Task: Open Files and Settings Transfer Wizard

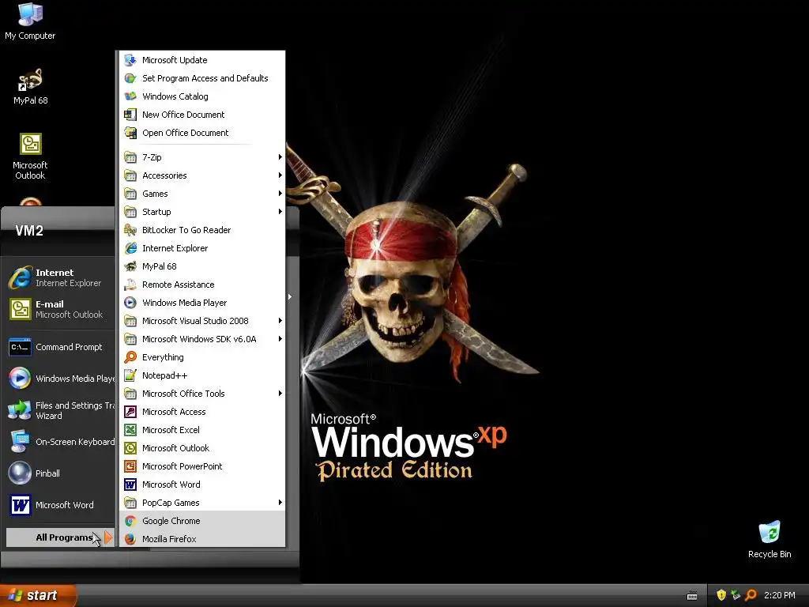Action: pos(60,410)
